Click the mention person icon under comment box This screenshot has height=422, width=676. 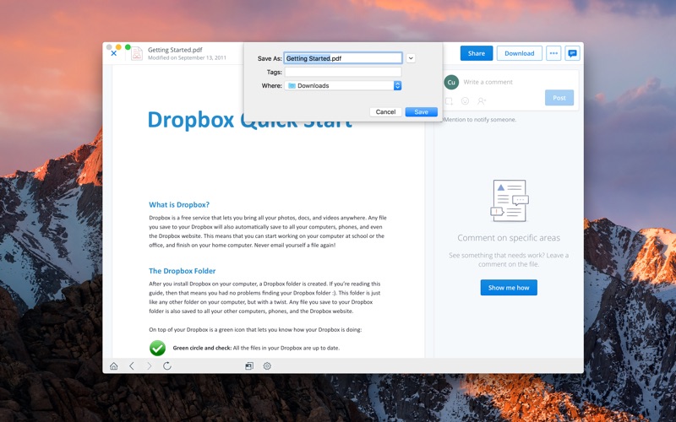[x=482, y=101]
